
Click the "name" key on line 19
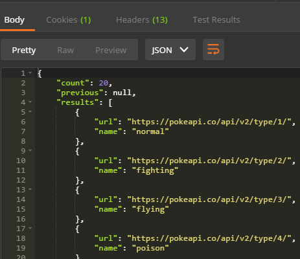pos(108,248)
